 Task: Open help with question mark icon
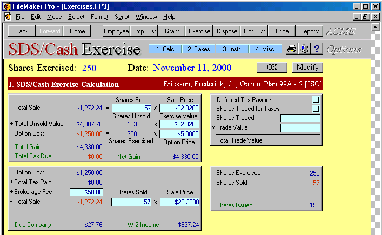tap(317, 49)
